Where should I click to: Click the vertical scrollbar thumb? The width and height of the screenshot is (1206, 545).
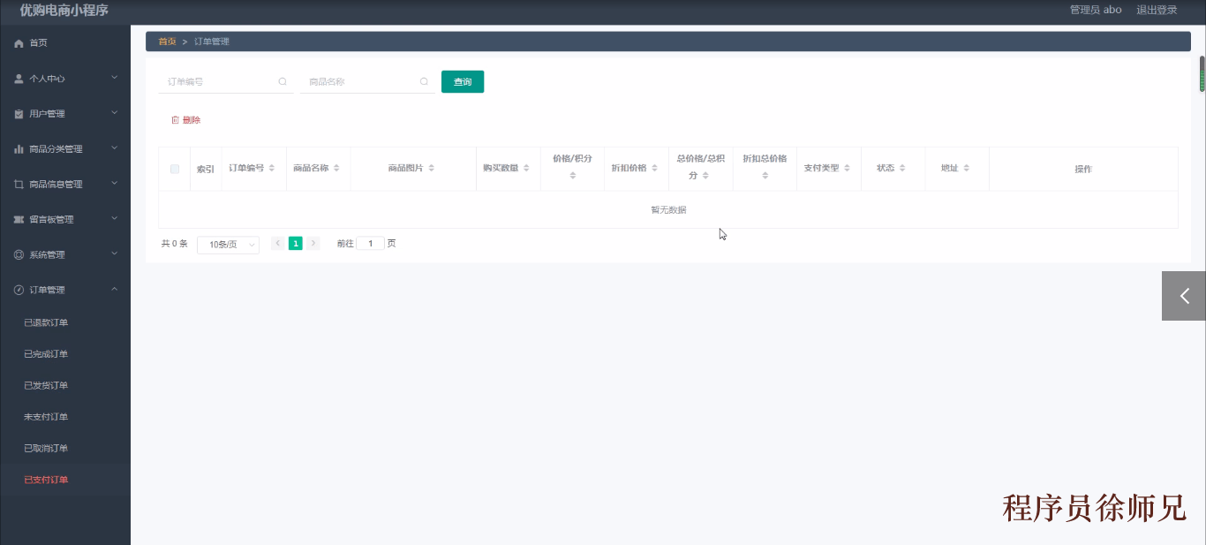1202,73
